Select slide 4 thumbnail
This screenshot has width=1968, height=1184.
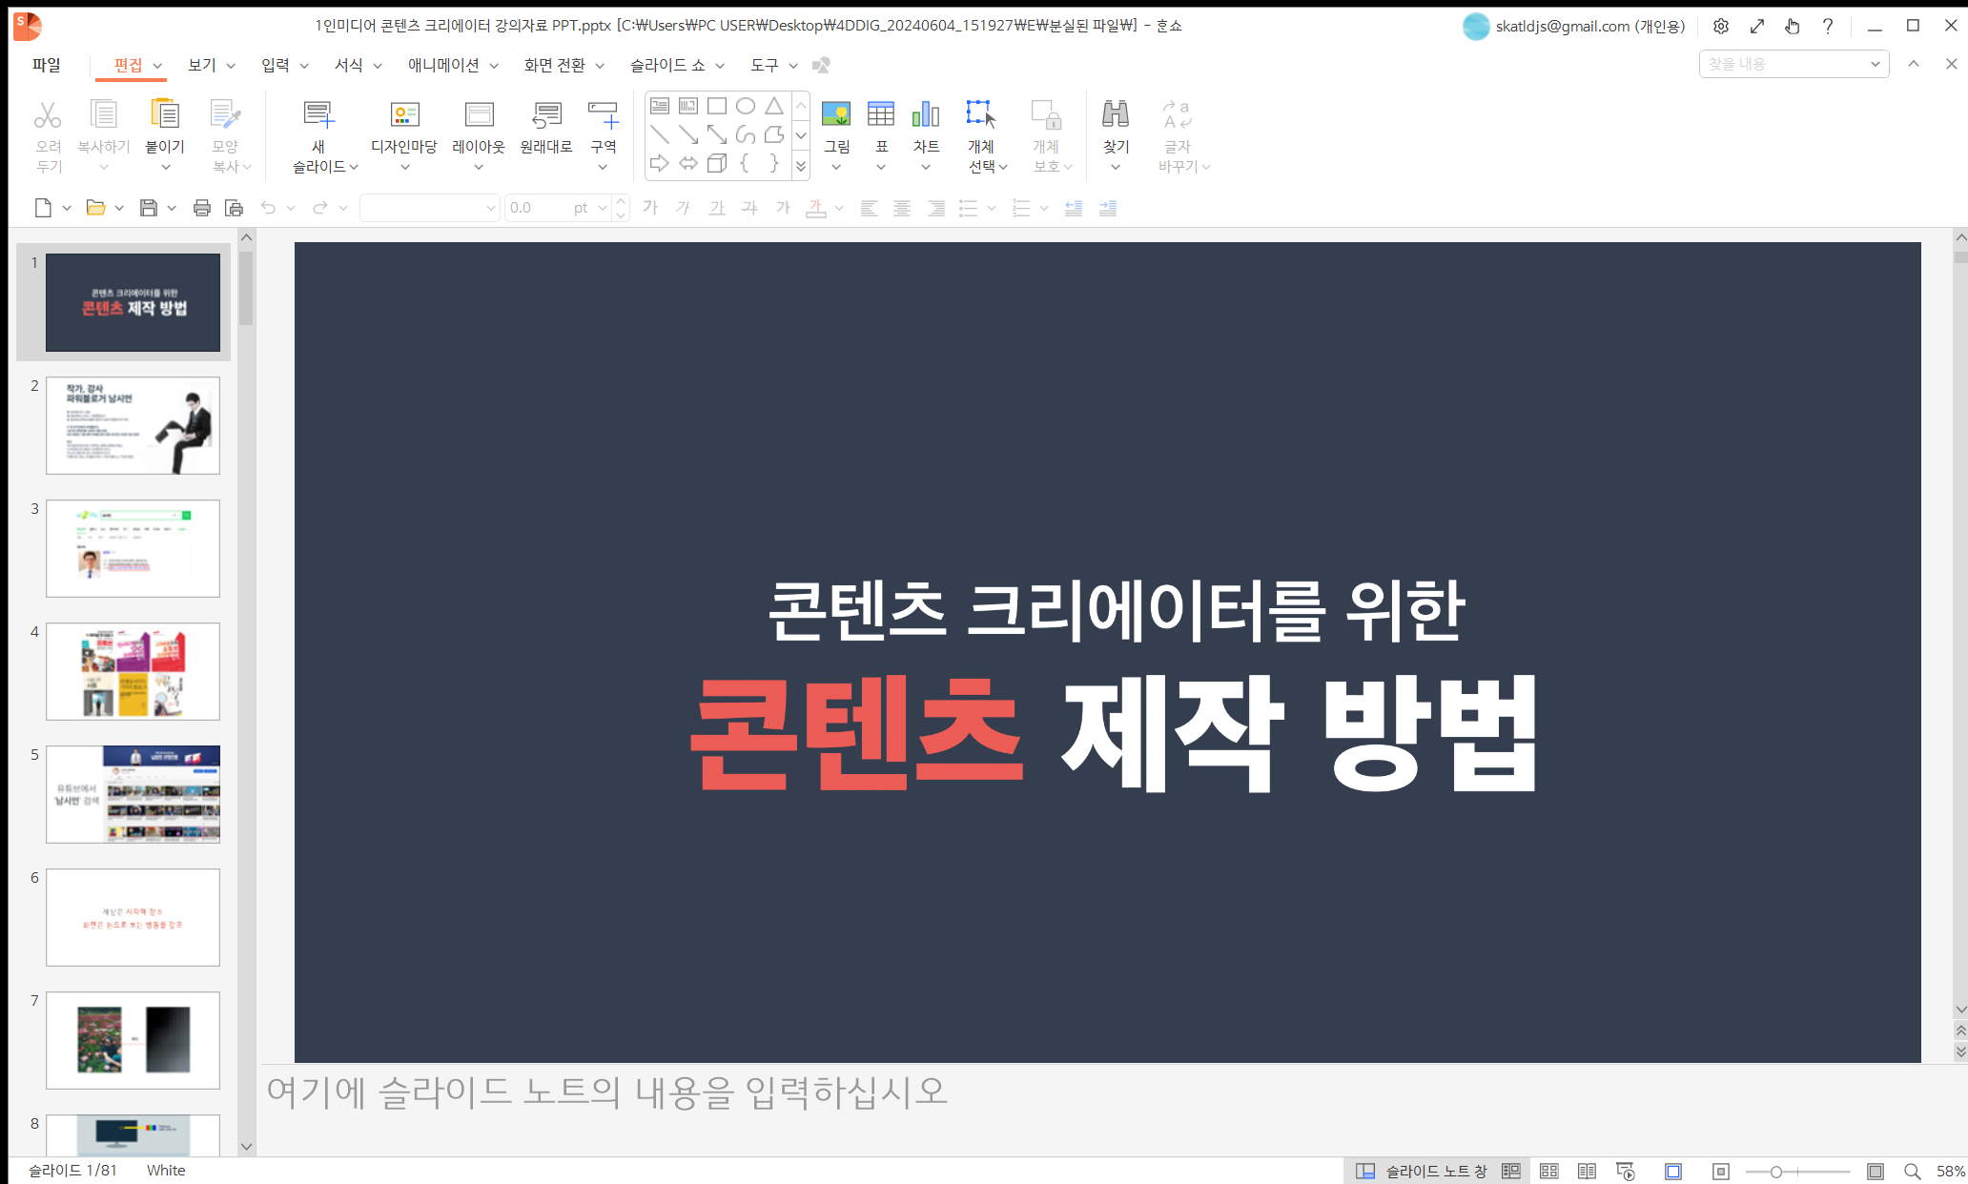[x=133, y=671]
